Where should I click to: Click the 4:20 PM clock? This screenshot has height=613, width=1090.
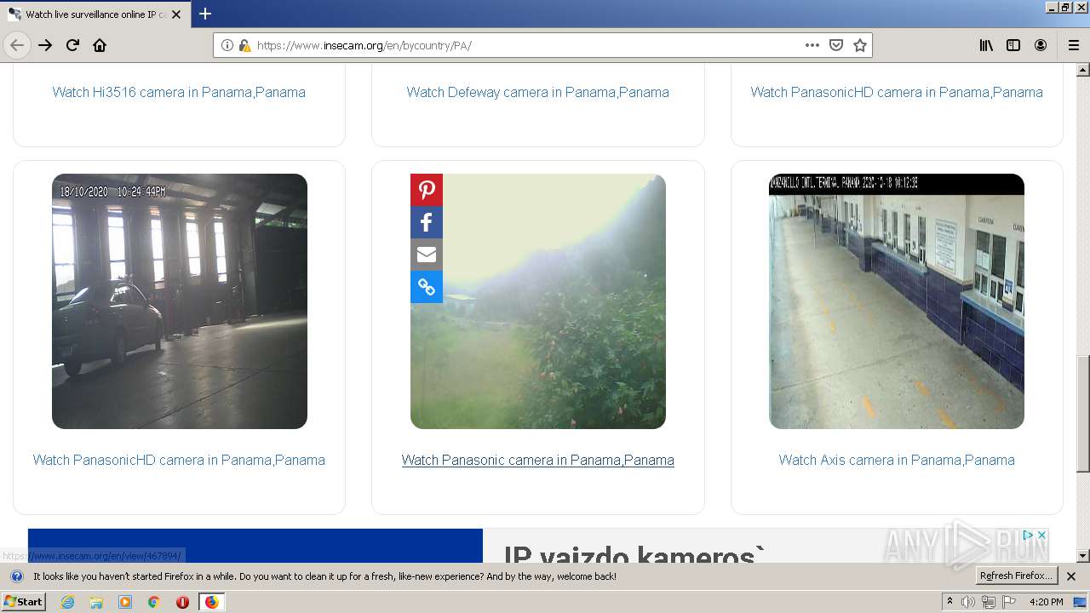pyautogui.click(x=1046, y=602)
